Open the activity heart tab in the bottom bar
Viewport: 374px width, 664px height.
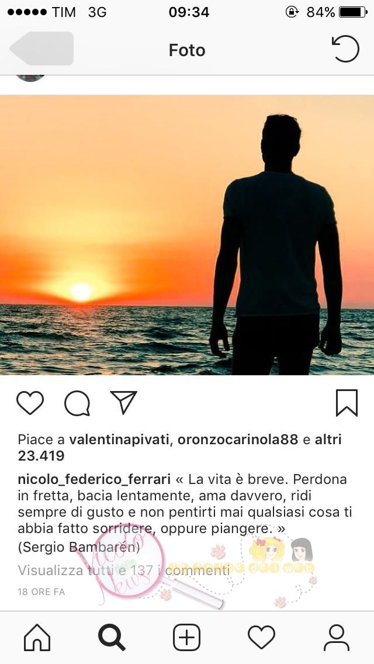click(261, 637)
